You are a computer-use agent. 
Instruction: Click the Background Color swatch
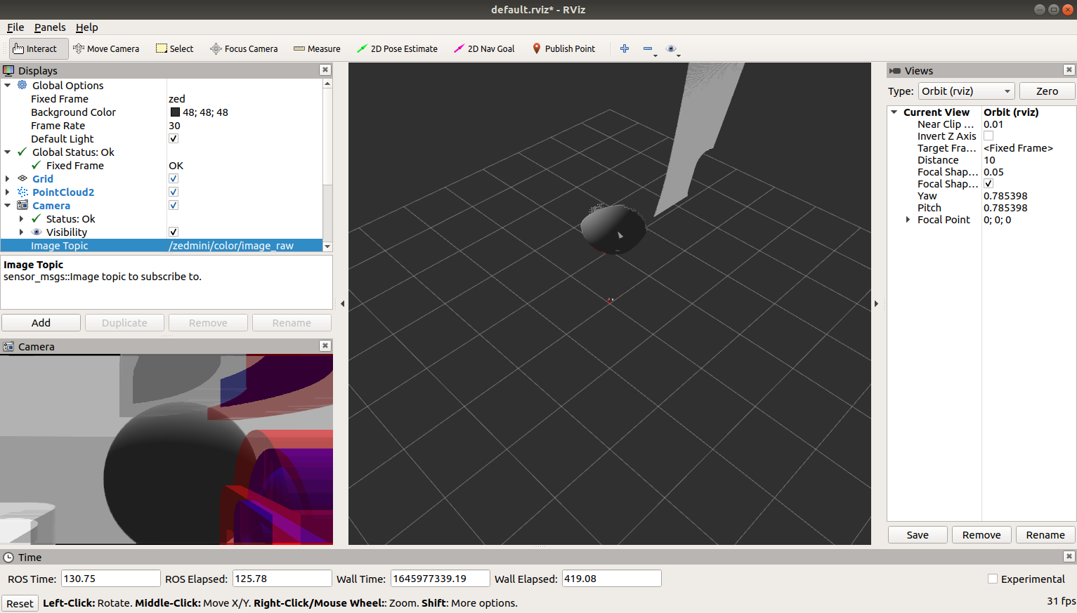pyautogui.click(x=175, y=112)
